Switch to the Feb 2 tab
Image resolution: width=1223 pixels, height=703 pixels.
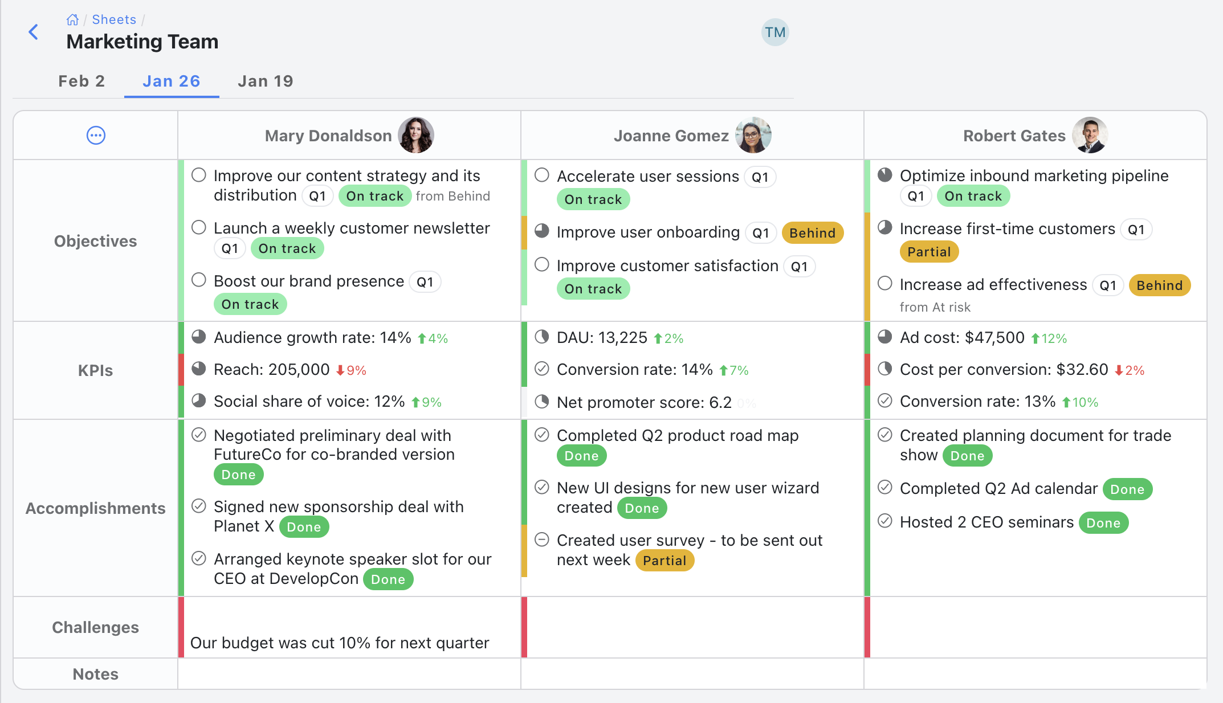tap(81, 81)
